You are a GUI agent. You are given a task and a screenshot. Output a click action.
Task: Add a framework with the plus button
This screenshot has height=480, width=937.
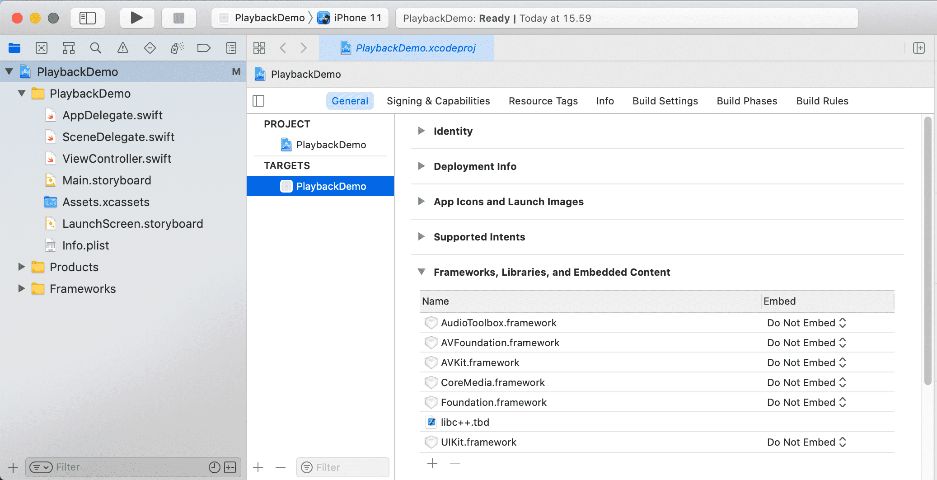click(432, 463)
